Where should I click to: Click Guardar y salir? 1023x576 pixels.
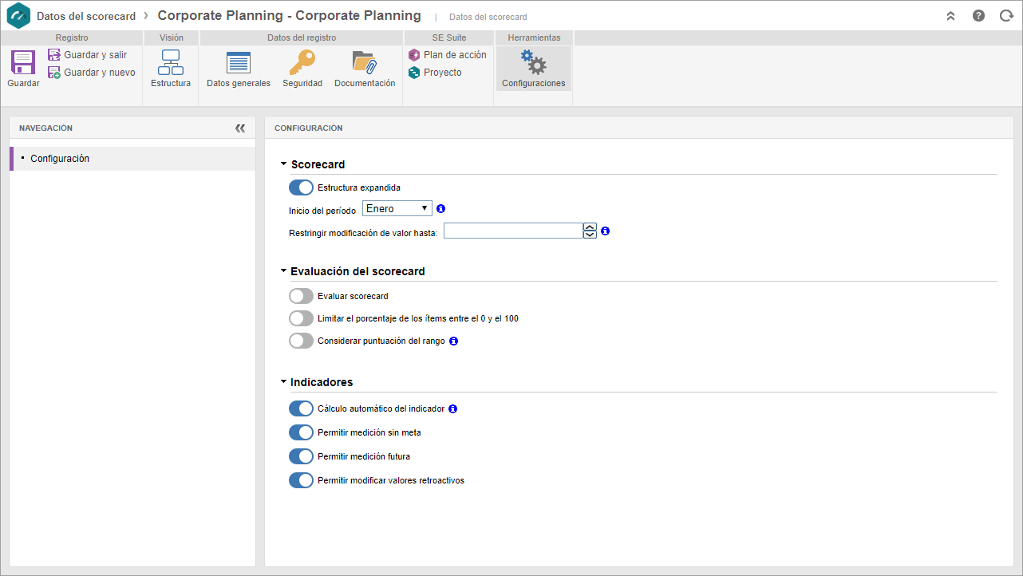tap(88, 55)
